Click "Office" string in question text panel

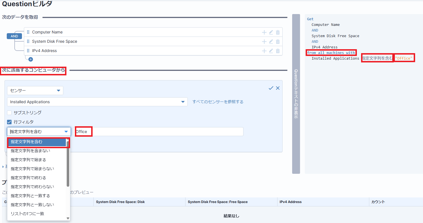tap(404, 58)
